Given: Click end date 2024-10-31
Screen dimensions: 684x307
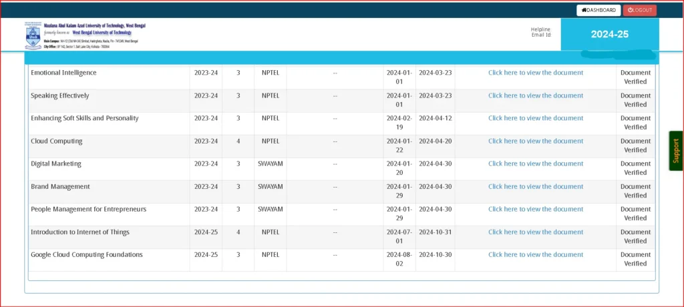Looking at the screenshot, I should click(x=436, y=232).
